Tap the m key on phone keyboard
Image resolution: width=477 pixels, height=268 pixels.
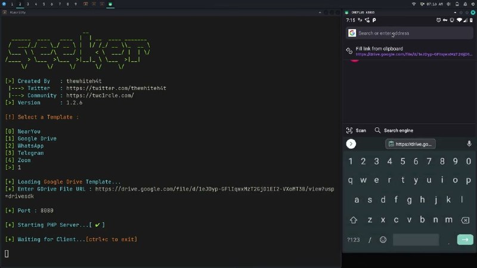(449, 220)
